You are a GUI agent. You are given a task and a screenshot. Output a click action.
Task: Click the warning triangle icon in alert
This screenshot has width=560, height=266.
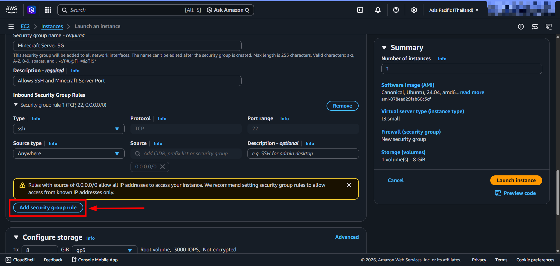(x=22, y=185)
